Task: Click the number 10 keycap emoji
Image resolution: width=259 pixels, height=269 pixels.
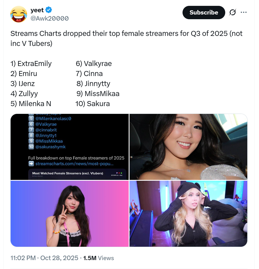Action: (x=31, y=147)
